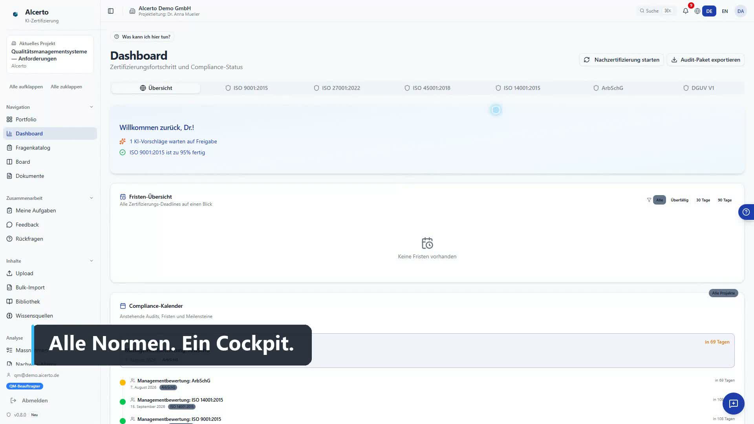The image size is (754, 424).
Task: Open Bulk-Import
Action: click(50, 287)
